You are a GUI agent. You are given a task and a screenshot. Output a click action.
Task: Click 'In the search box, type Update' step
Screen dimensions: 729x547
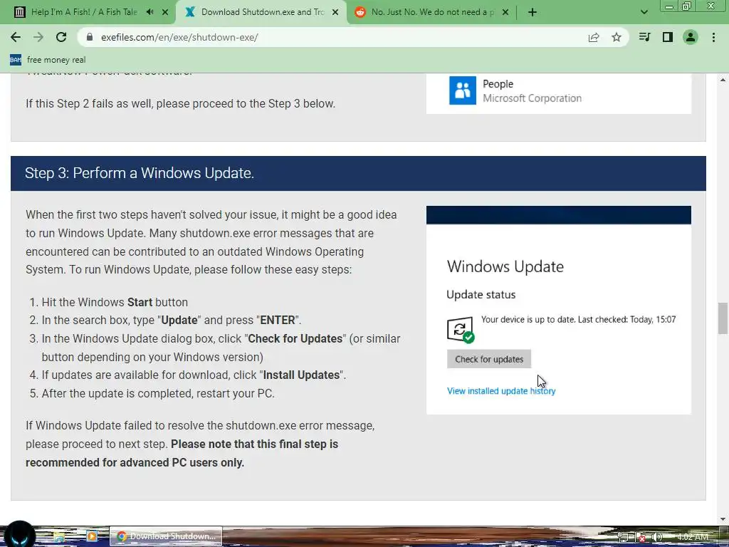click(x=172, y=321)
